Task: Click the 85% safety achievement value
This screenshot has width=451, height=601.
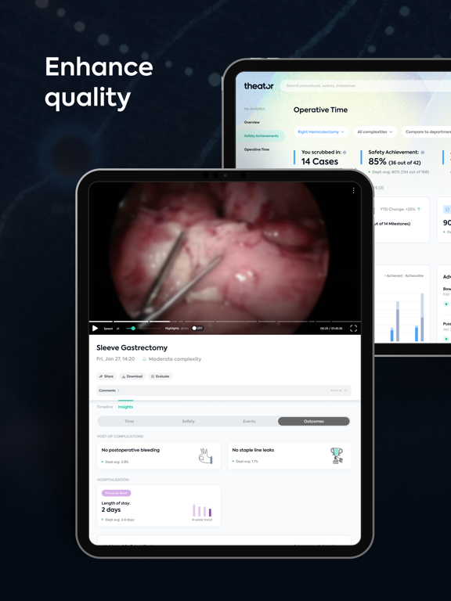Action: click(x=377, y=162)
